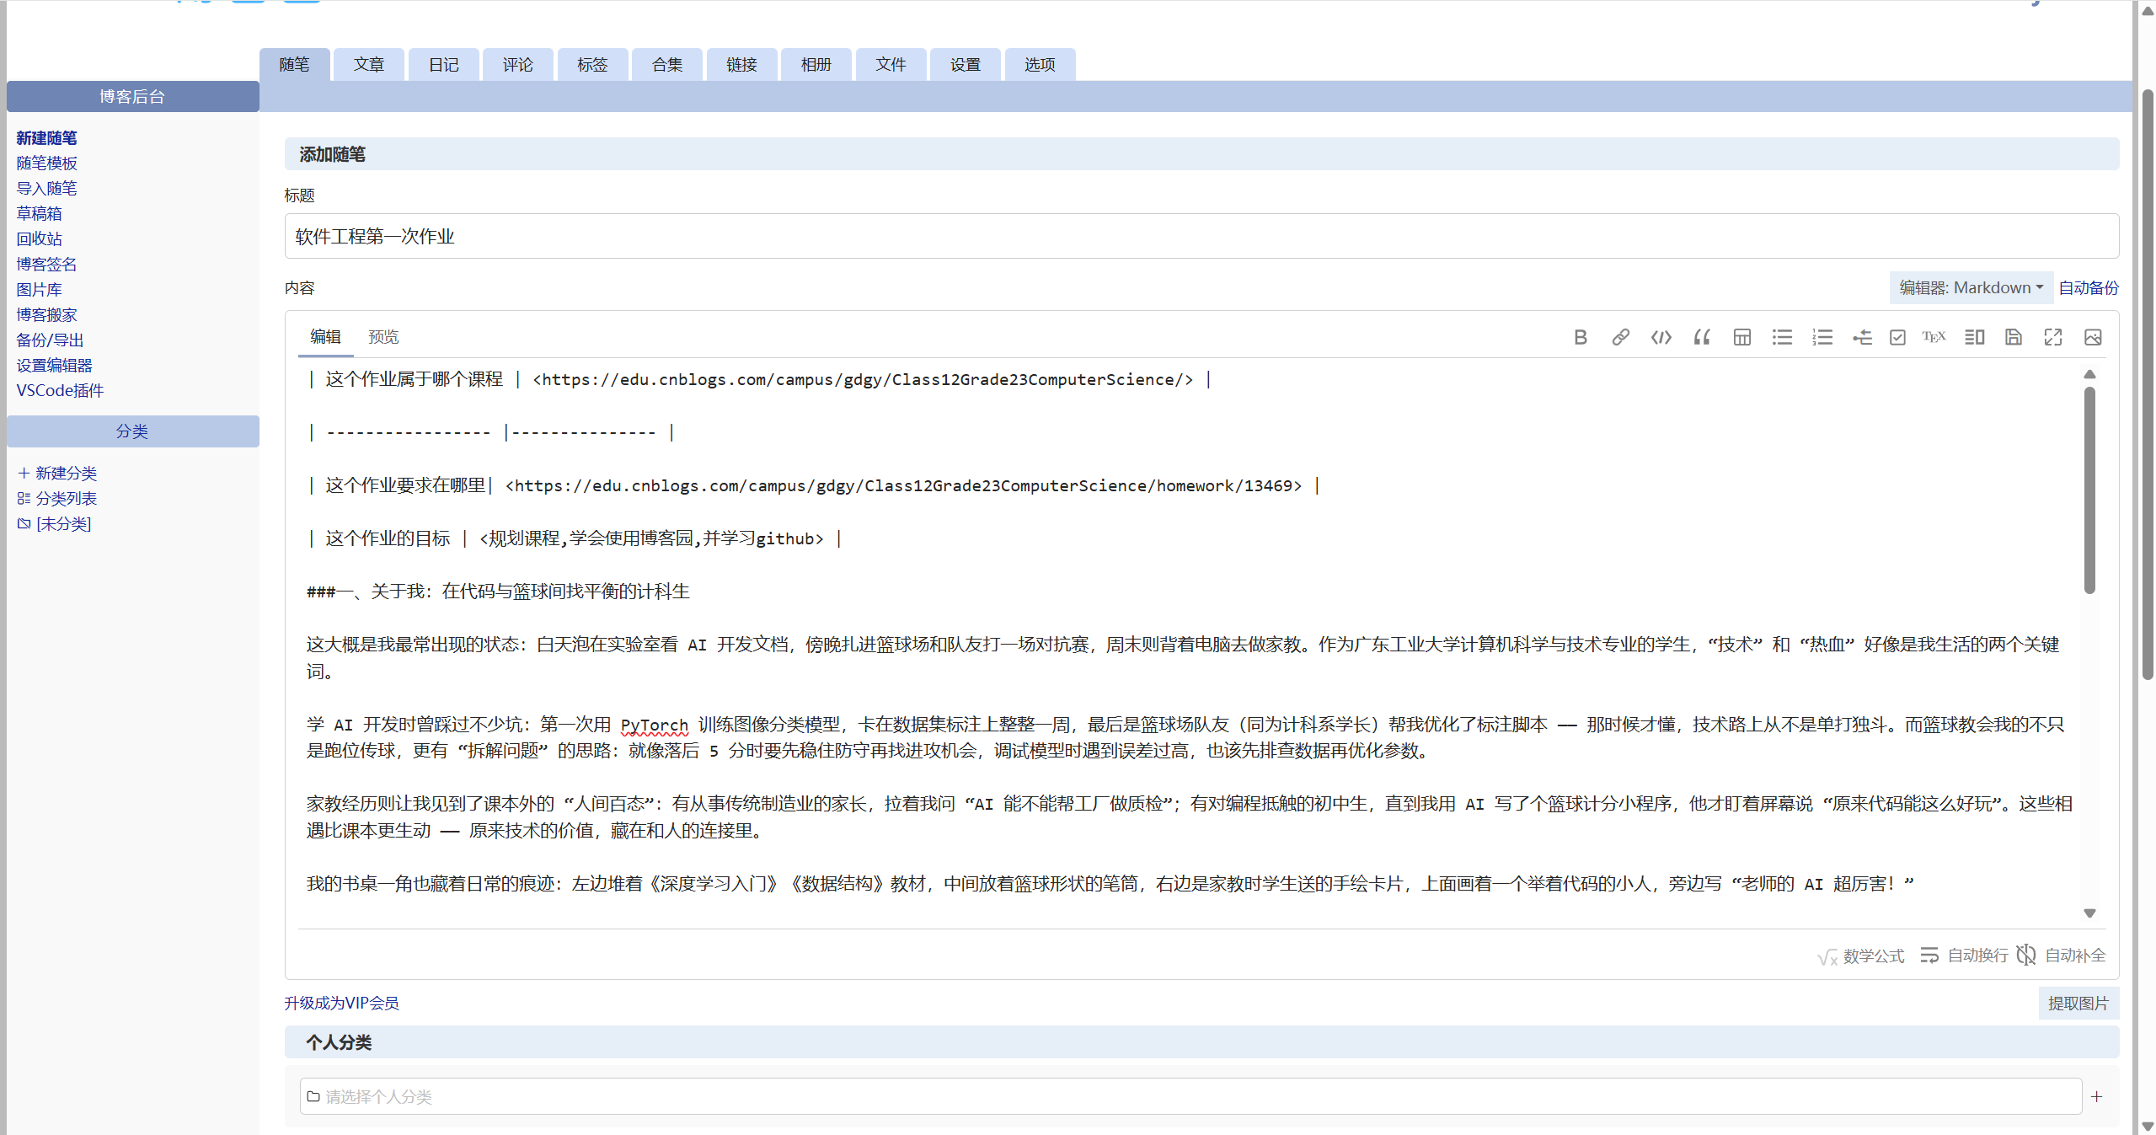
Task: Toggle 自动补全 autocomplete option
Action: point(2062,956)
